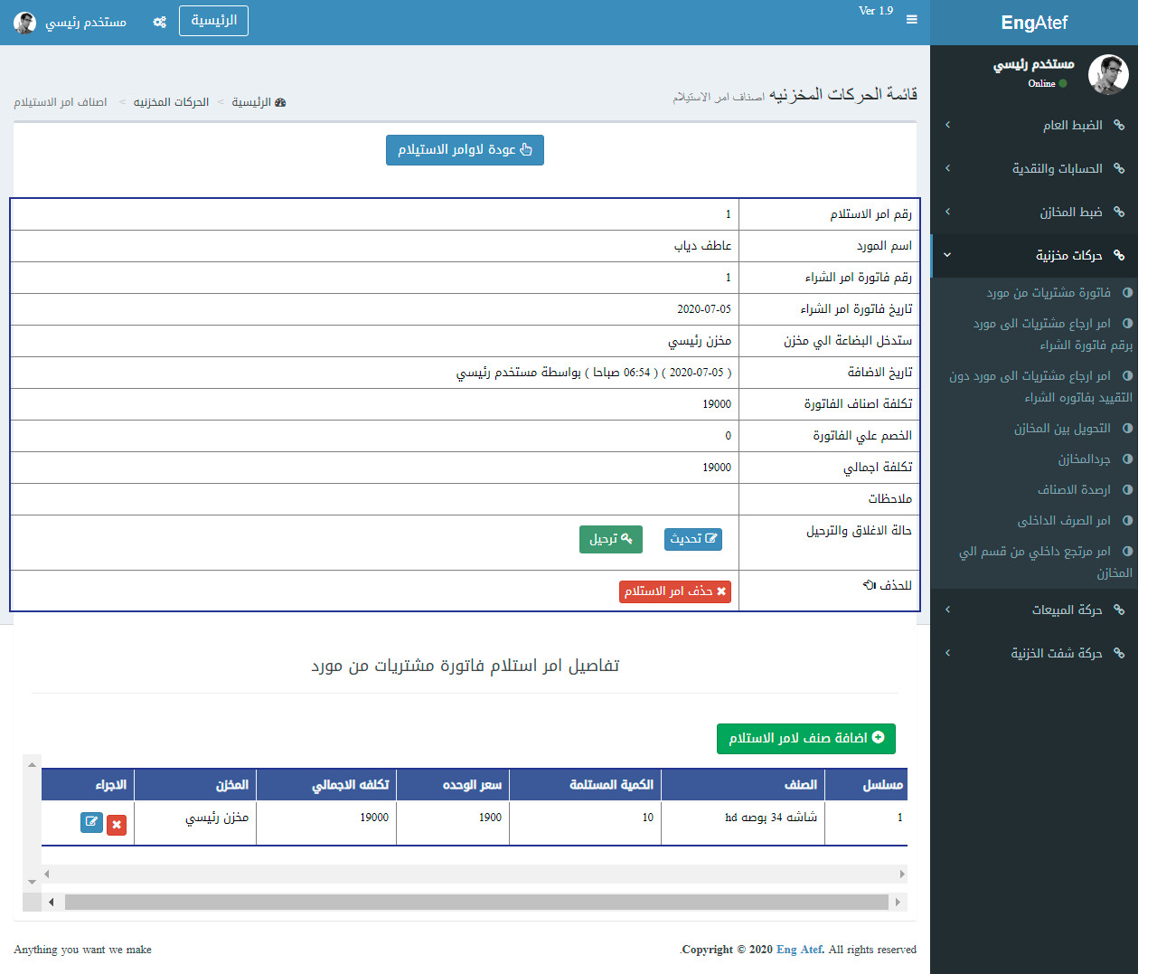Click the date value 2020-07-05
The image size is (1157, 974).
point(704,309)
